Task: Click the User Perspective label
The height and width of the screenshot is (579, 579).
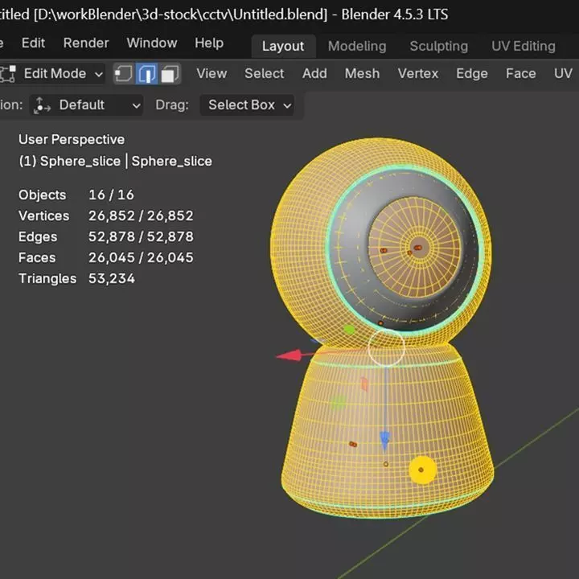Action: [x=72, y=140]
